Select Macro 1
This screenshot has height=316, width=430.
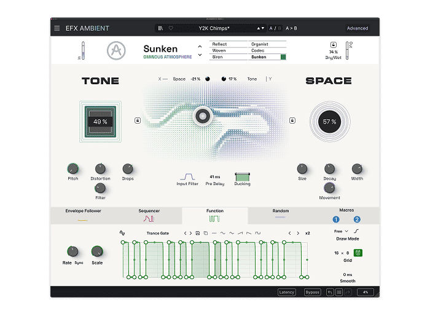point(336,219)
